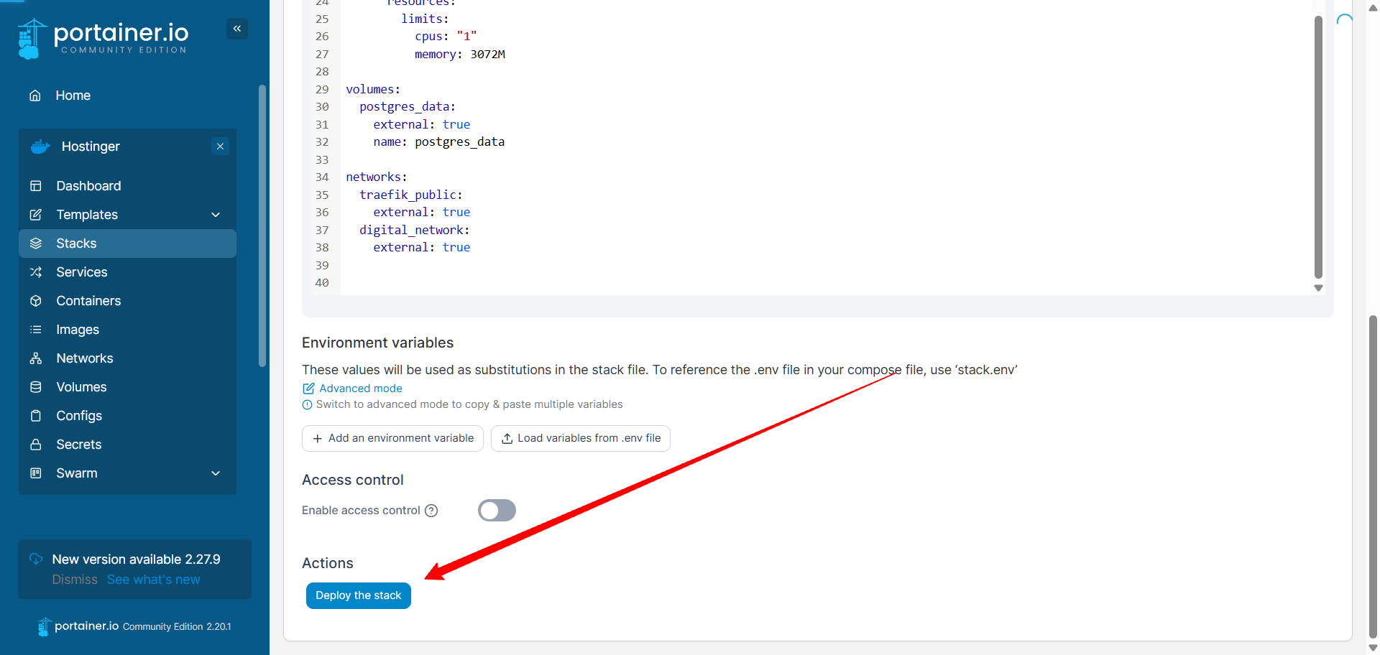The height and width of the screenshot is (655, 1380).
Task: Click the Dashboard layout icon
Action: pyautogui.click(x=36, y=186)
